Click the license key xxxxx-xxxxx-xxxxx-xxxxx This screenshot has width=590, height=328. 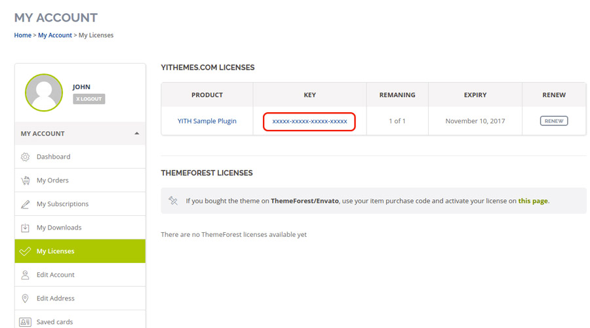tap(309, 121)
